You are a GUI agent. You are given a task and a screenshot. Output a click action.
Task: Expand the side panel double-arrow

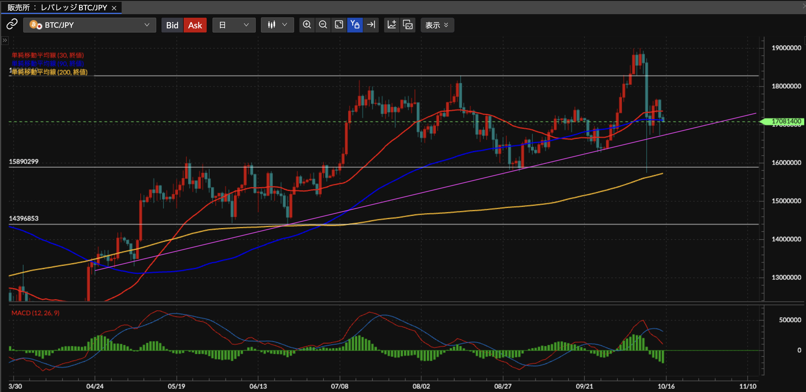point(5,40)
